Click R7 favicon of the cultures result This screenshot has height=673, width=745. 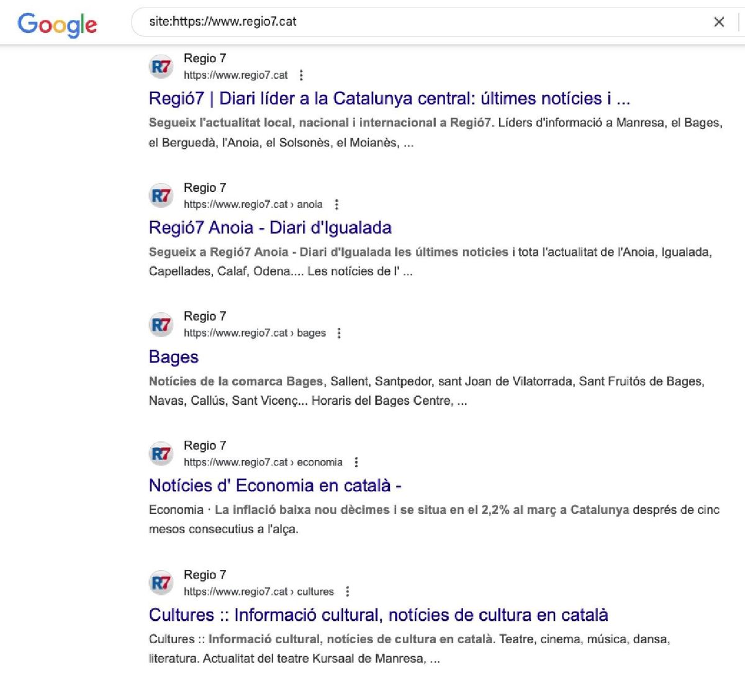pos(161,583)
